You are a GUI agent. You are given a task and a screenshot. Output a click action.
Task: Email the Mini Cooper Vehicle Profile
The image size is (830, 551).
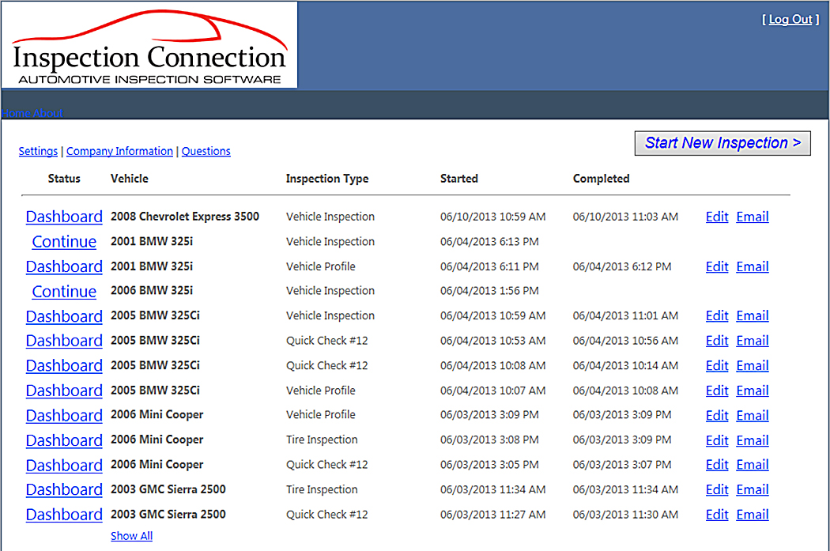coord(753,416)
